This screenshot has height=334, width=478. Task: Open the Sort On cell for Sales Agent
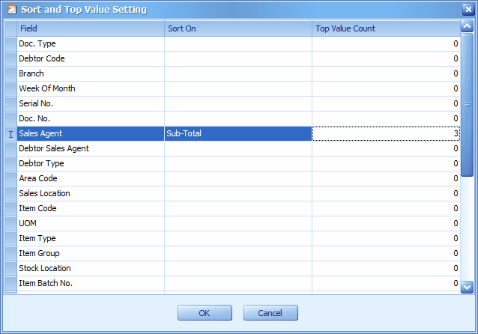(238, 133)
